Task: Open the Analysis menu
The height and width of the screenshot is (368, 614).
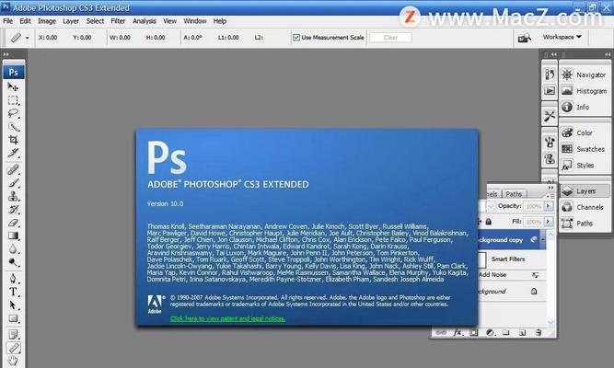Action: pyautogui.click(x=145, y=21)
